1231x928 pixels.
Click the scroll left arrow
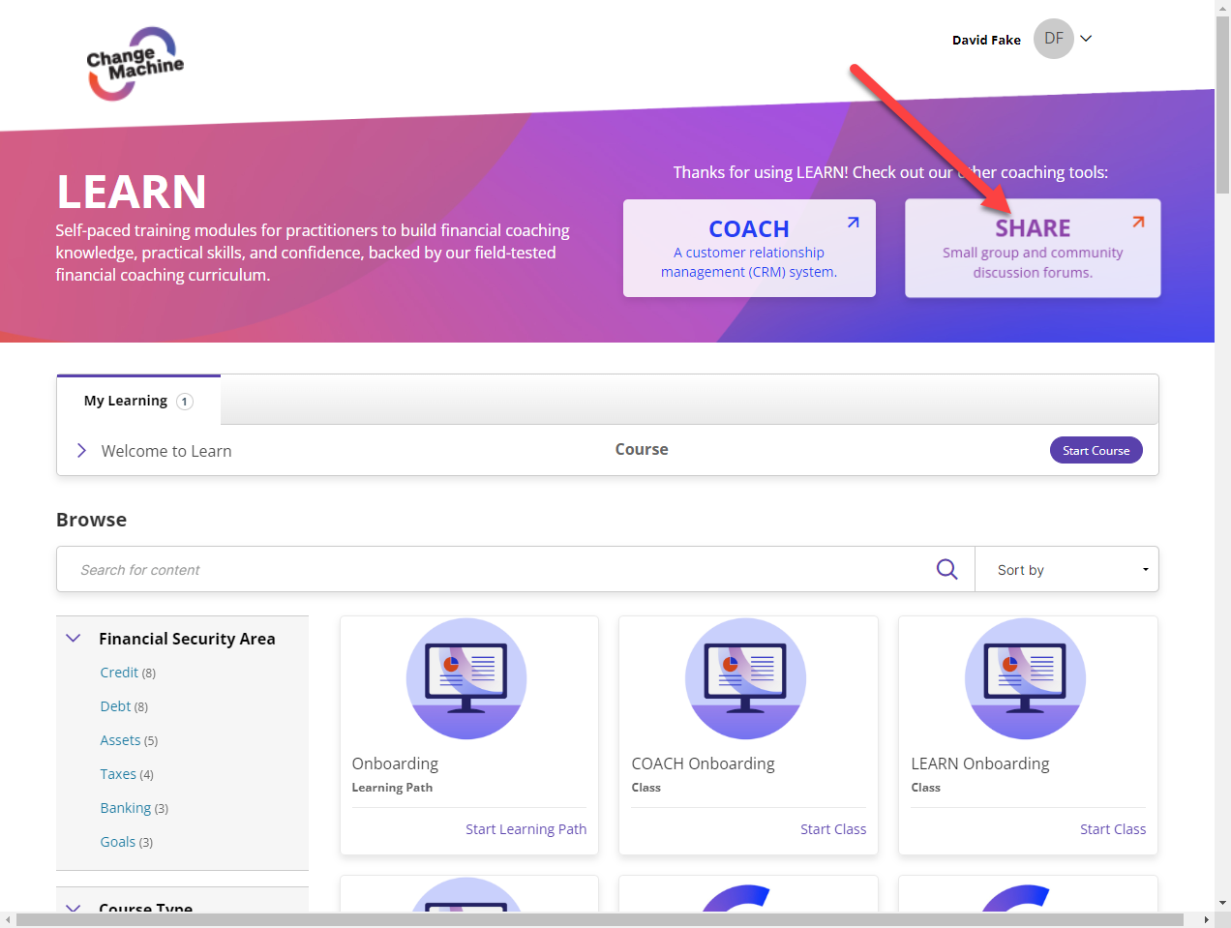point(8,919)
